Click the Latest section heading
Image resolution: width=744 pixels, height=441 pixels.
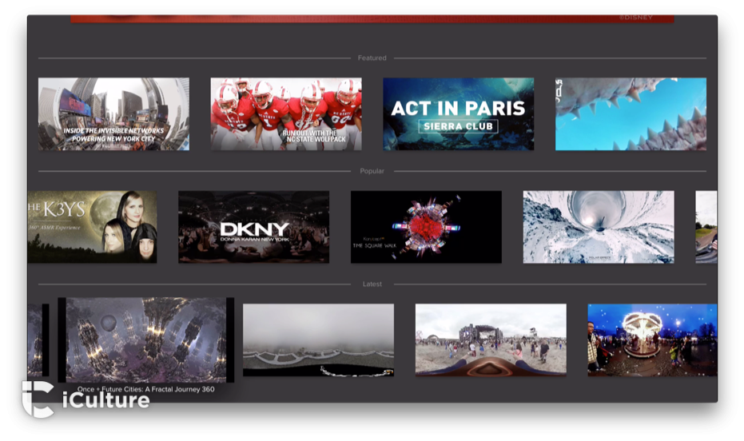[372, 284]
